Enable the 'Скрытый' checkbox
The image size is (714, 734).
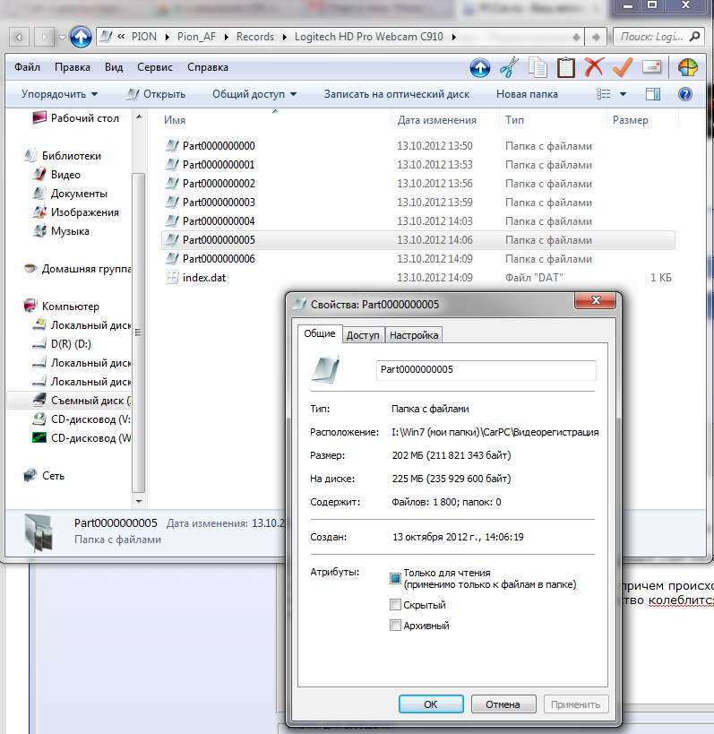pos(395,605)
